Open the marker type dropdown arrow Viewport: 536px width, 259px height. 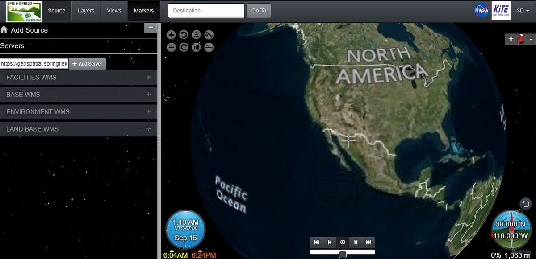(531, 39)
